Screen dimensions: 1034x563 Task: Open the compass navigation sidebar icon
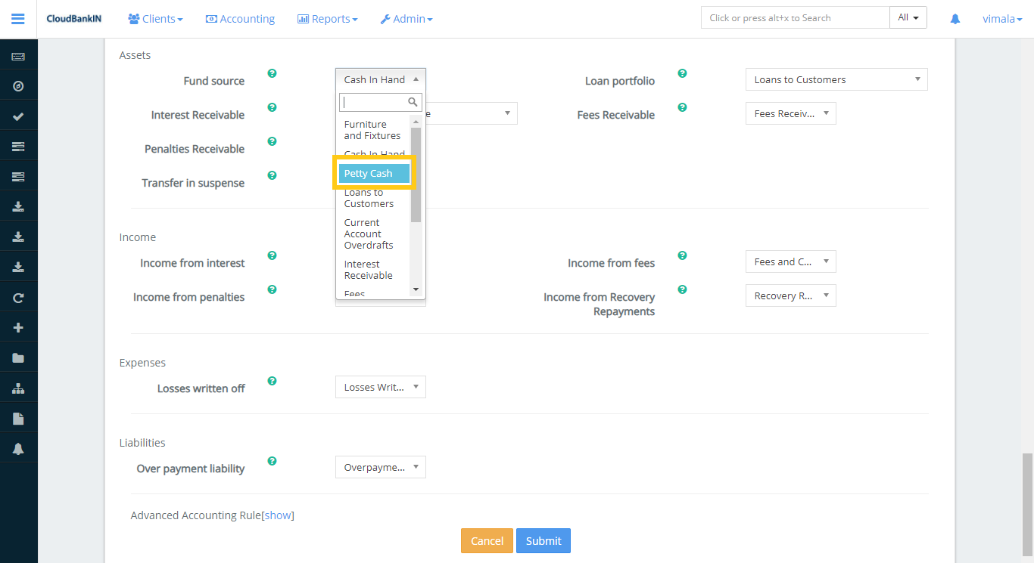pyautogui.click(x=18, y=86)
